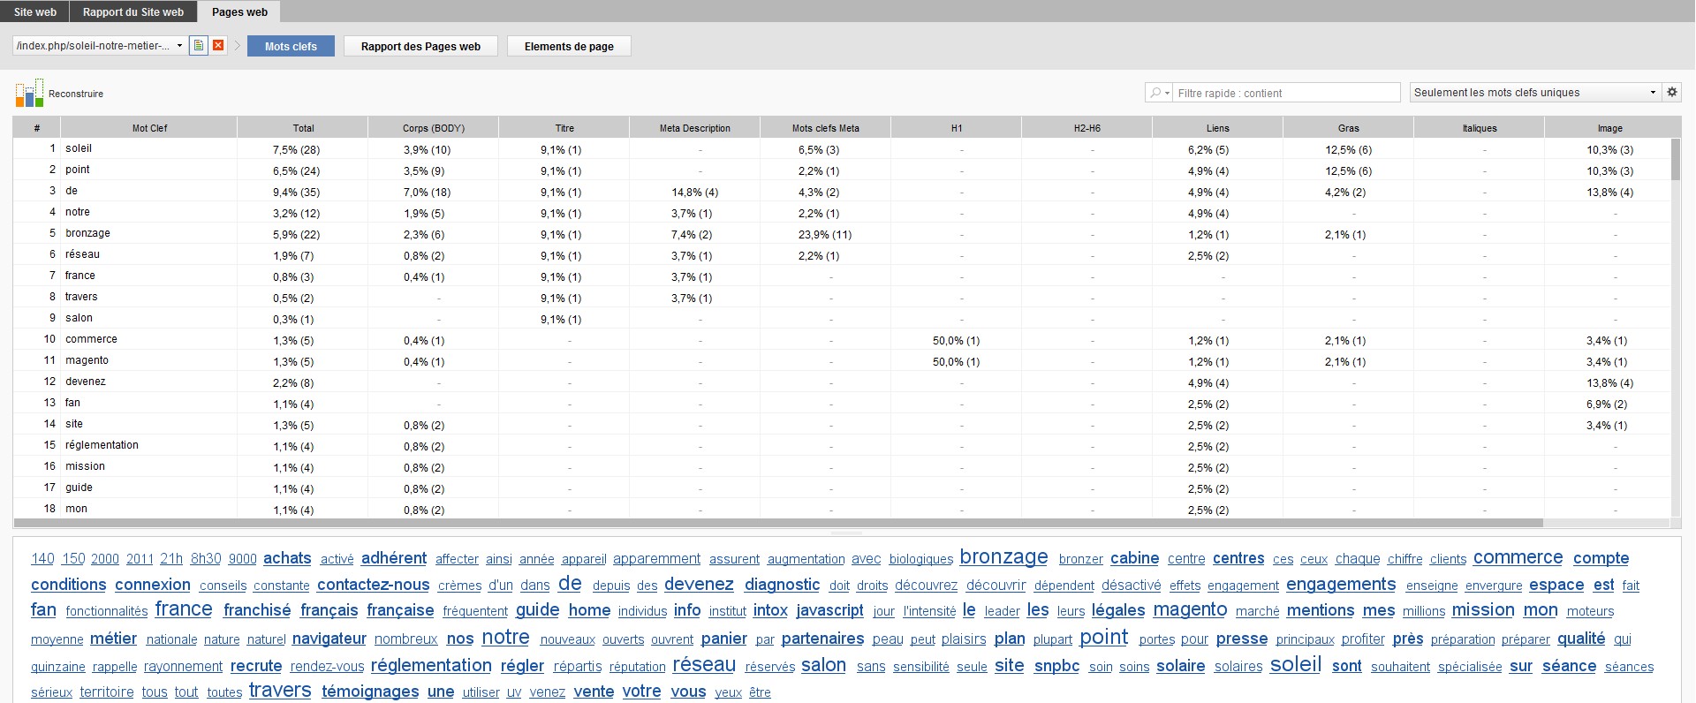Select the 'magento' row in table
Screen dimensions: 1696x703
pos(842,360)
